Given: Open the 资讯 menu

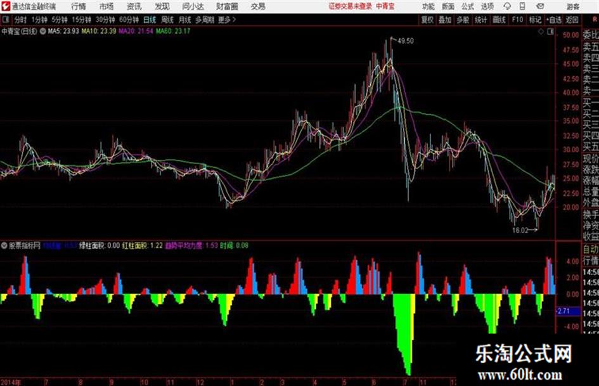Looking at the screenshot, I should coord(134,6).
